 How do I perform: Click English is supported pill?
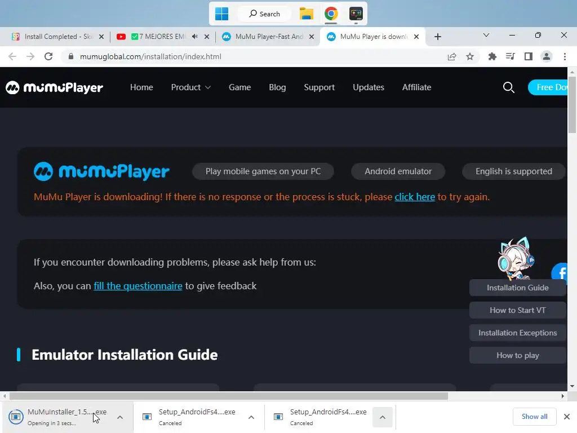pyautogui.click(x=514, y=171)
